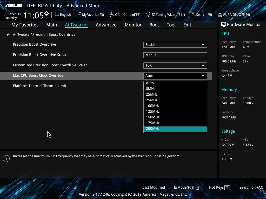This screenshot has height=199, width=266.
Task: Click the Hot Keys question mark icon
Action: pos(227,188)
